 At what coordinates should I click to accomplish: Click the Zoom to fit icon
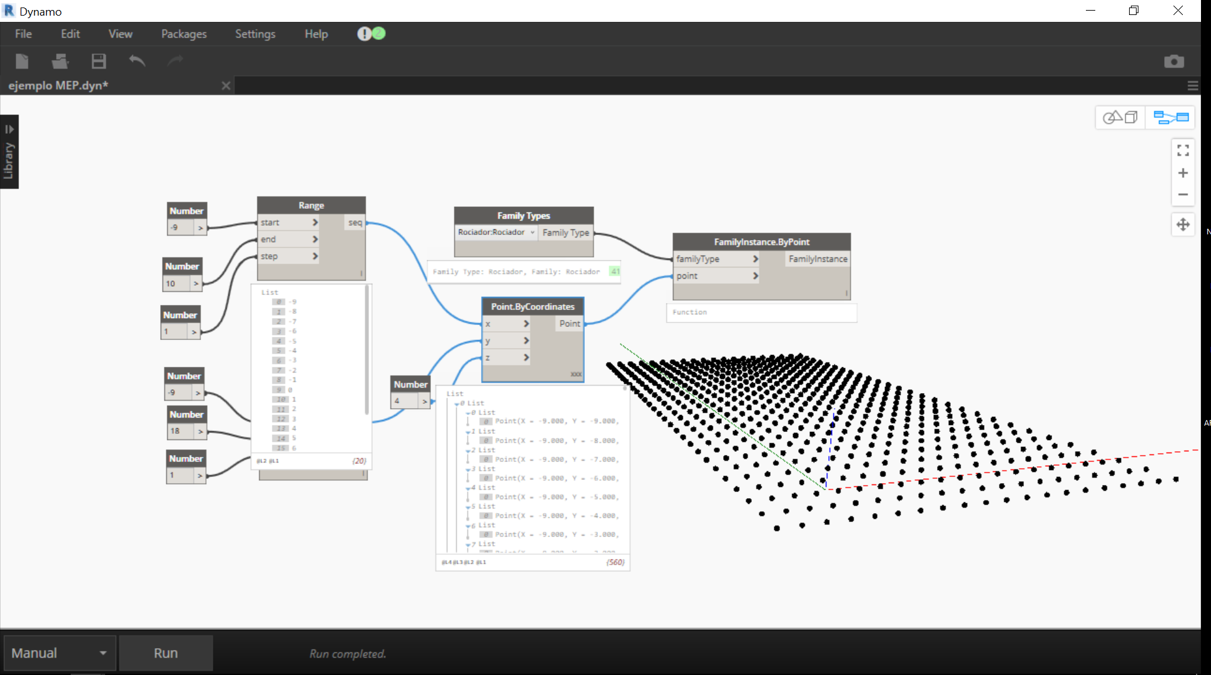(1182, 151)
